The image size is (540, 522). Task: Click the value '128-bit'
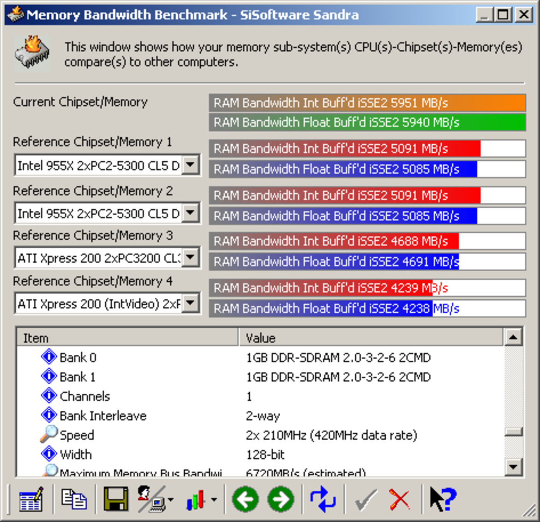265,455
